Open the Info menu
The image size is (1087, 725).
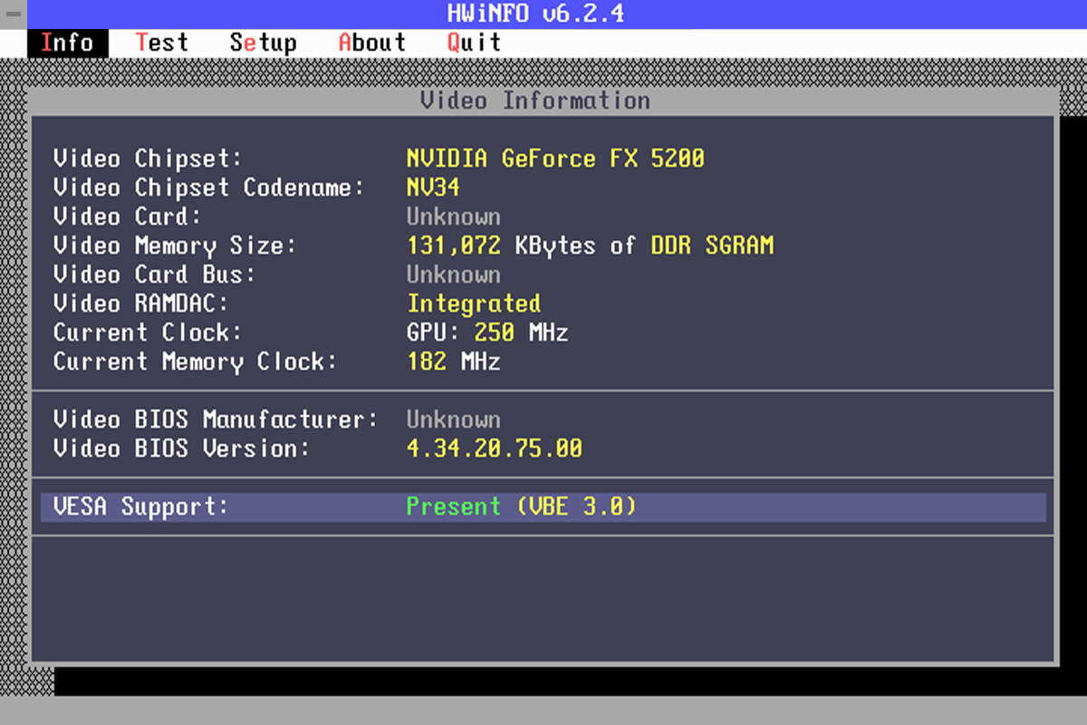click(x=67, y=43)
